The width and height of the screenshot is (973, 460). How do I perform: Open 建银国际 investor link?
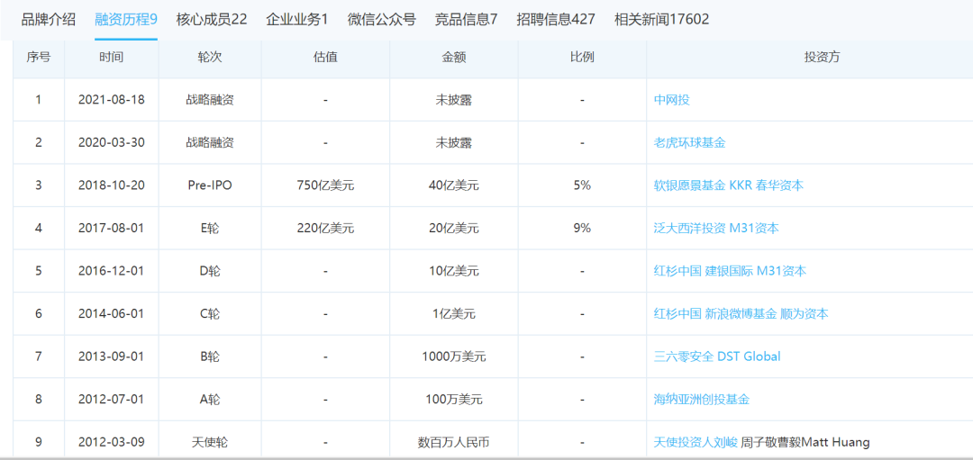(729, 271)
